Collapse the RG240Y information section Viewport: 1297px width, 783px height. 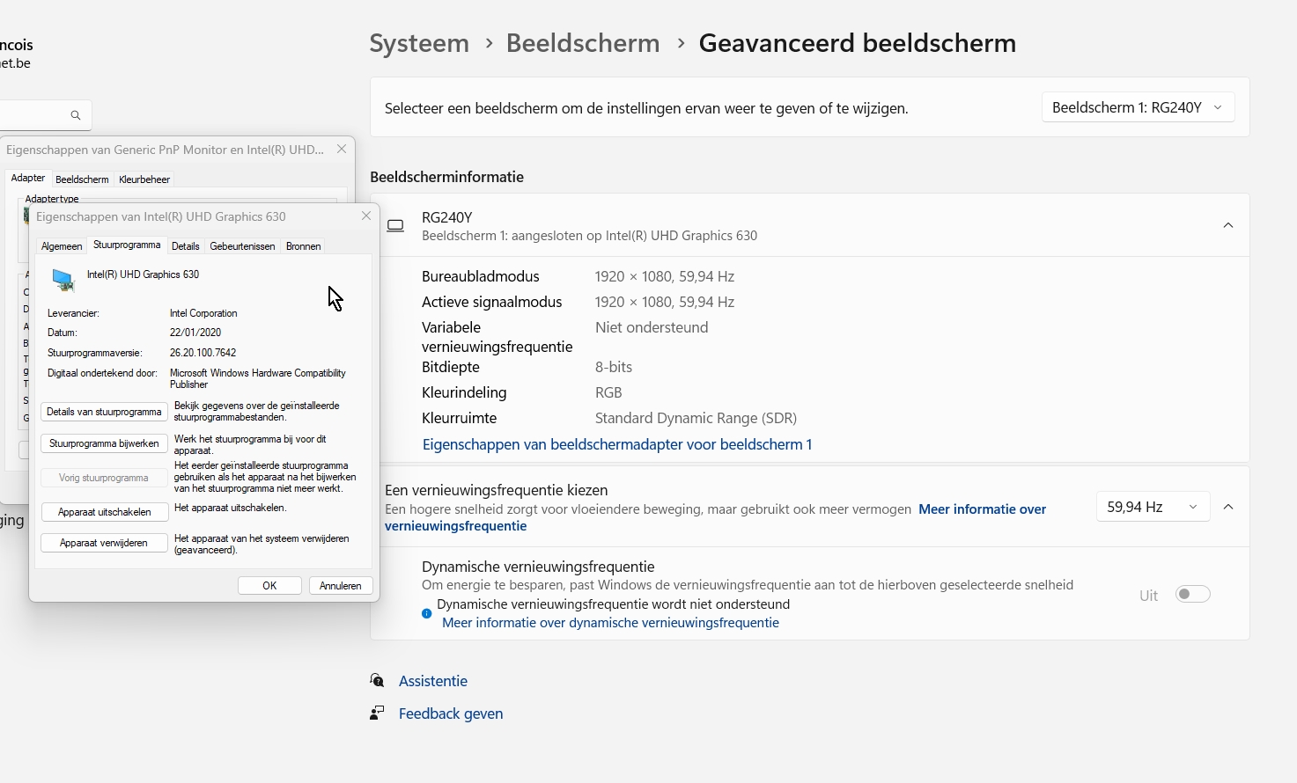pyautogui.click(x=1227, y=225)
